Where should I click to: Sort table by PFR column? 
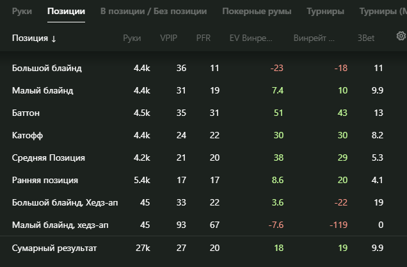click(x=203, y=38)
